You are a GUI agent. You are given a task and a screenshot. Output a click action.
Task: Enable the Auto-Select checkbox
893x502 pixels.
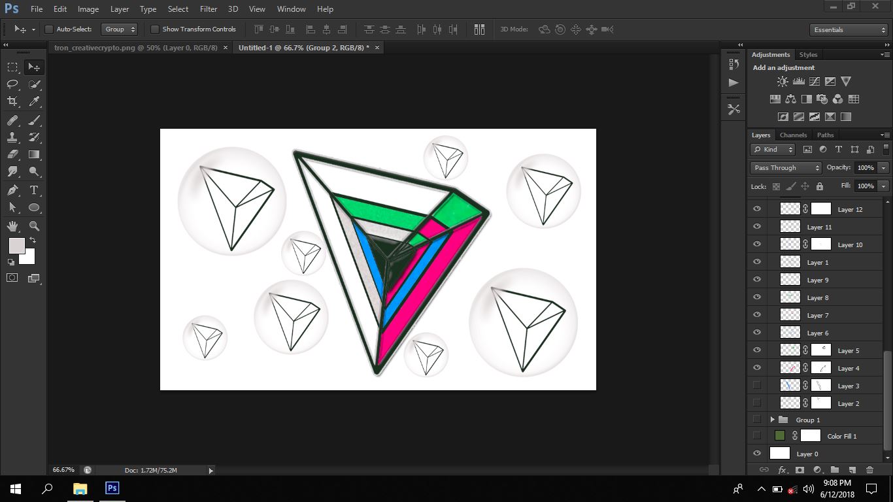click(x=48, y=29)
